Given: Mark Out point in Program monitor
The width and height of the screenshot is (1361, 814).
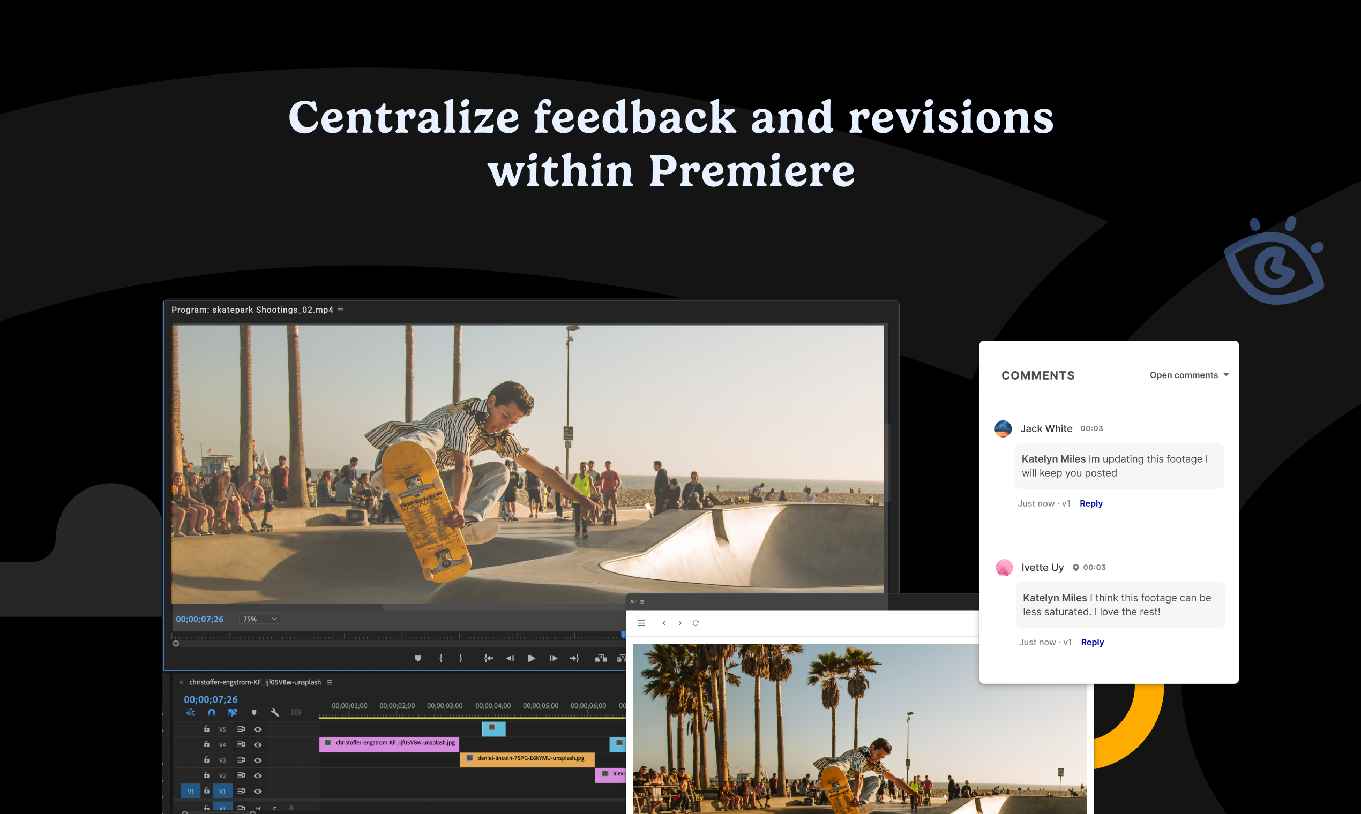Looking at the screenshot, I should (460, 658).
